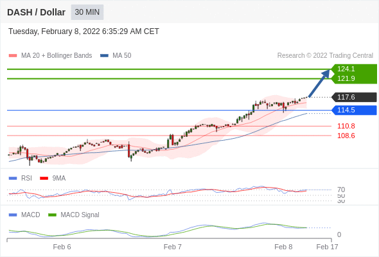Click the DASH / Dollar chart title
Viewport: 379px width, 257px height.
click(36, 12)
